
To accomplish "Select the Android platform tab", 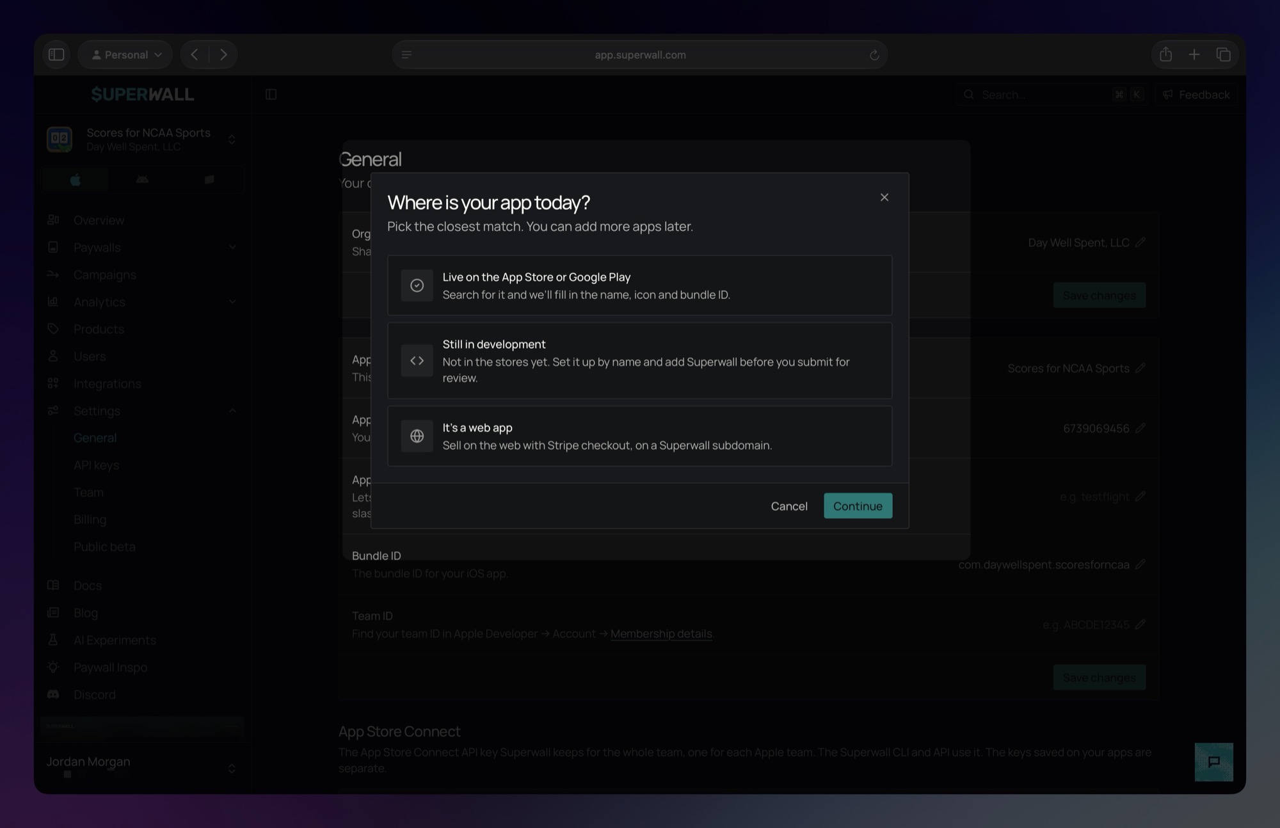I will point(142,180).
